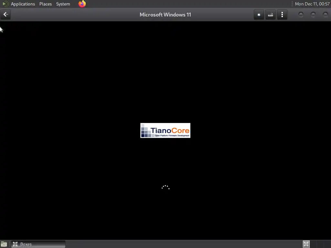This screenshot has height=248, width=331.
Task: Close the Boxes window
Action: pos(325,14)
